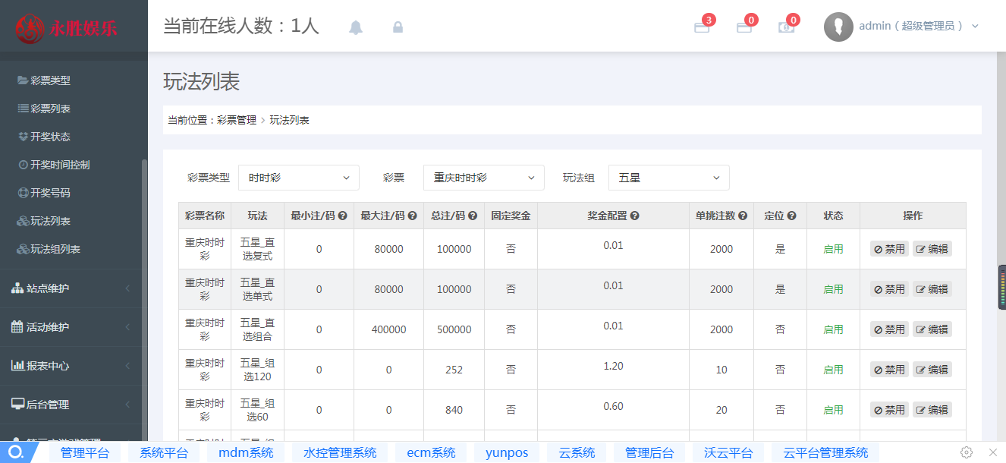This screenshot has height=463, width=1006.
Task: Open the 彩票 dropdown showing 重庆时时彩
Action: point(483,178)
